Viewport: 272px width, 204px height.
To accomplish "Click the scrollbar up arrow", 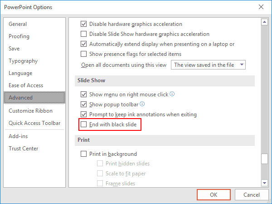I will pos(265,22).
